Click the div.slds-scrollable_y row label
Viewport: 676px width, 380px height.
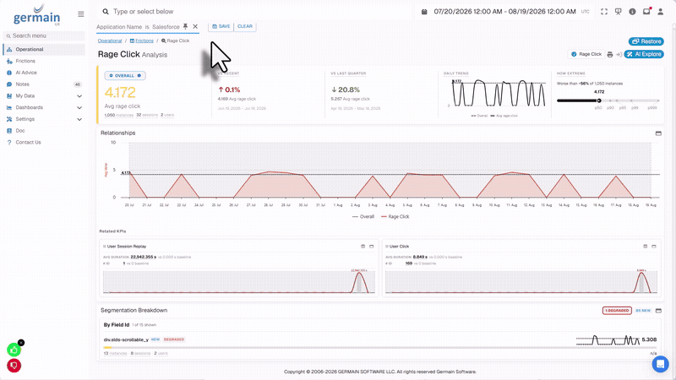point(126,339)
